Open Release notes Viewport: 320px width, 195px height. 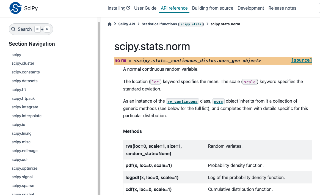(282, 8)
